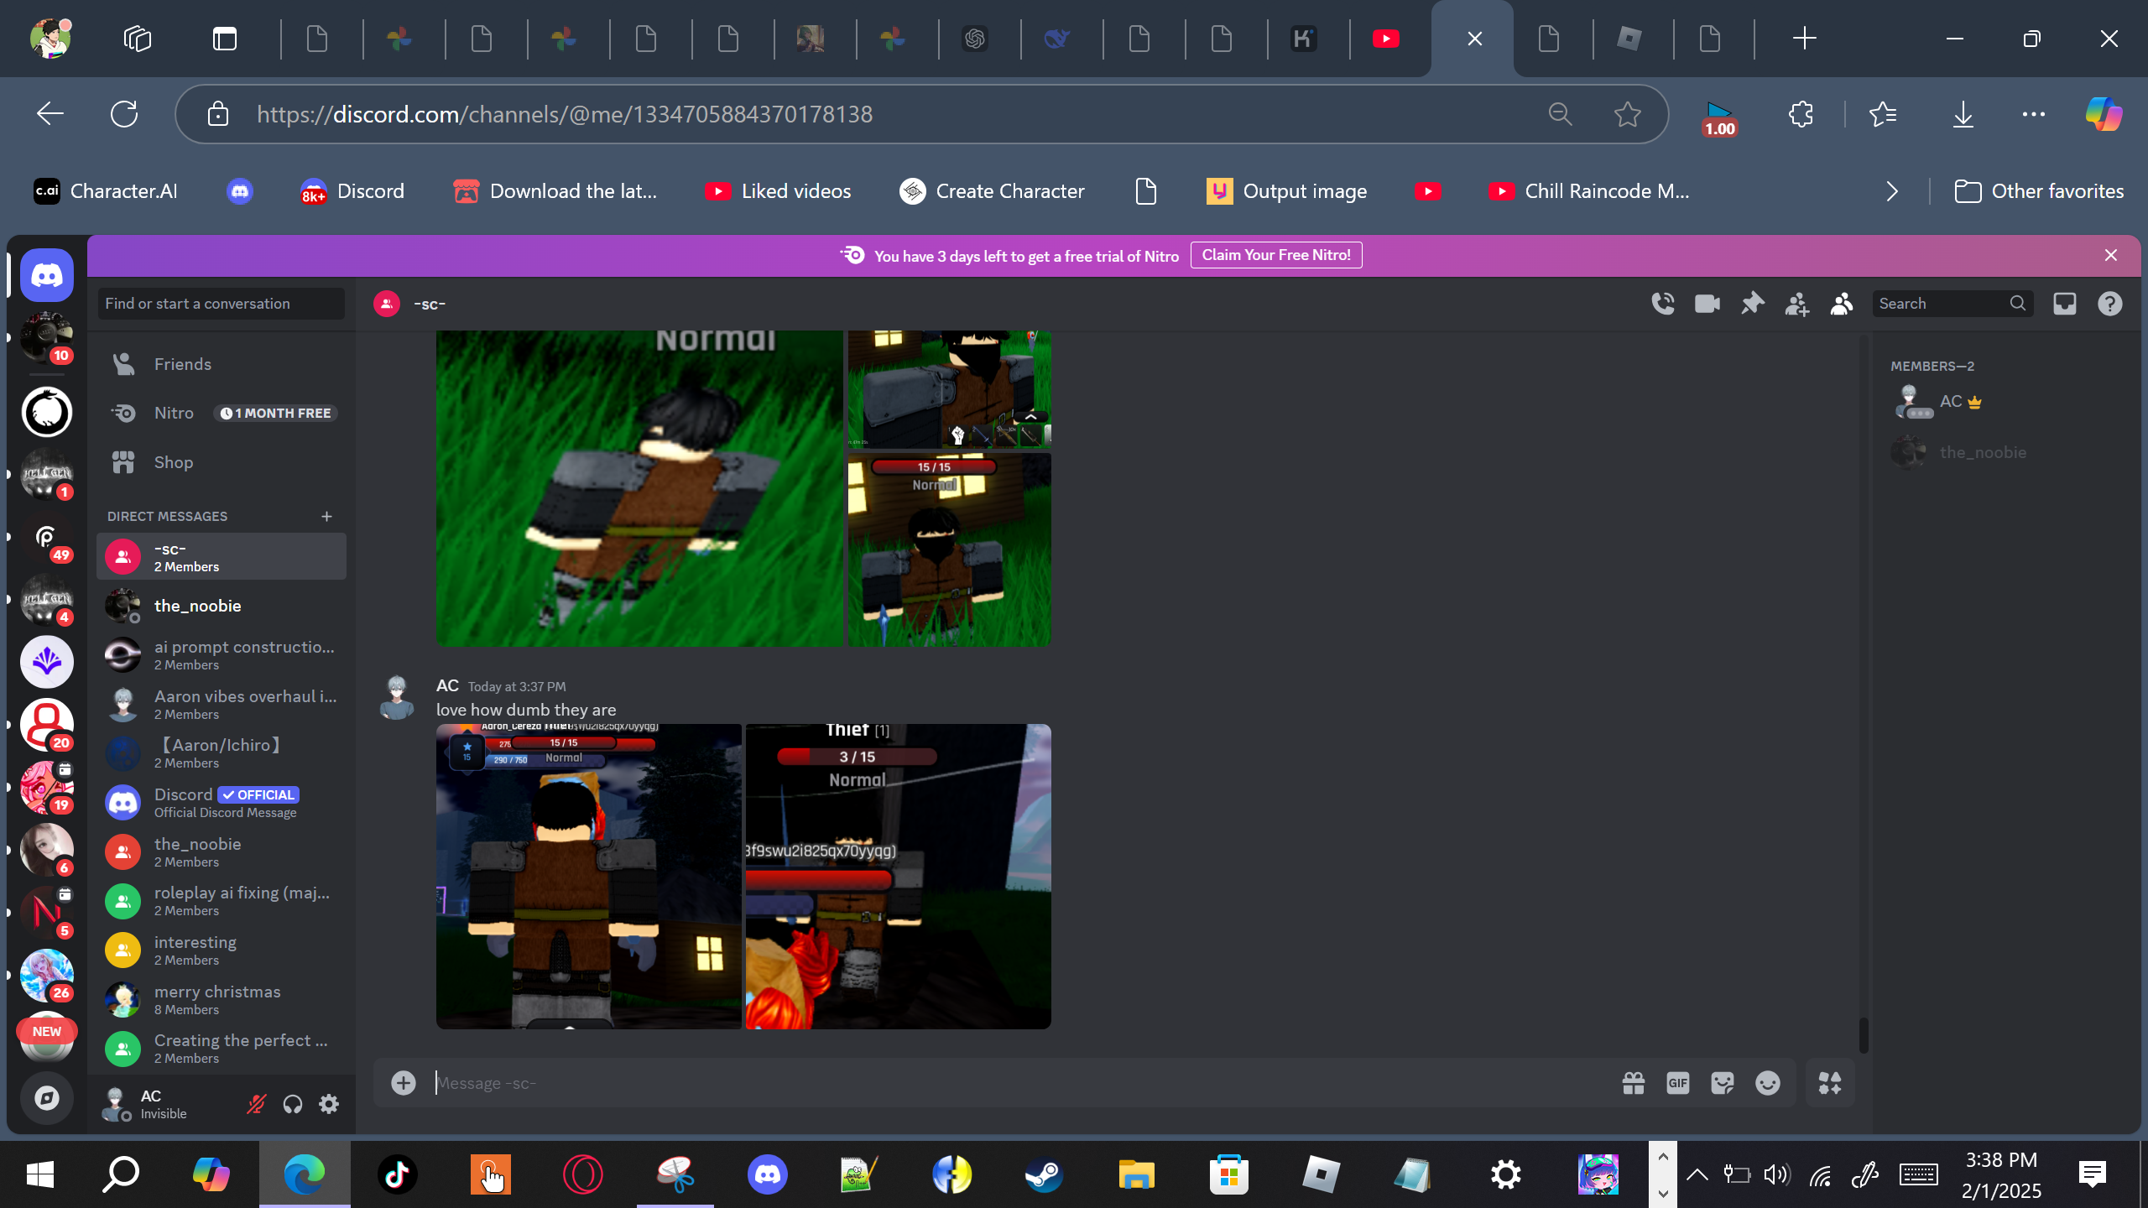Open the the_noobie direct message

pyautogui.click(x=197, y=606)
